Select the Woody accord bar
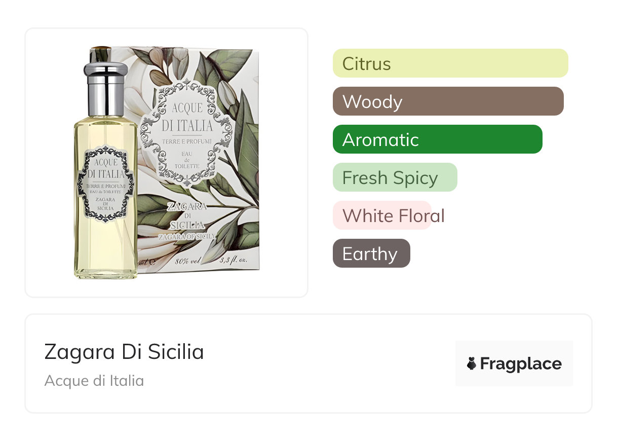 (448, 101)
